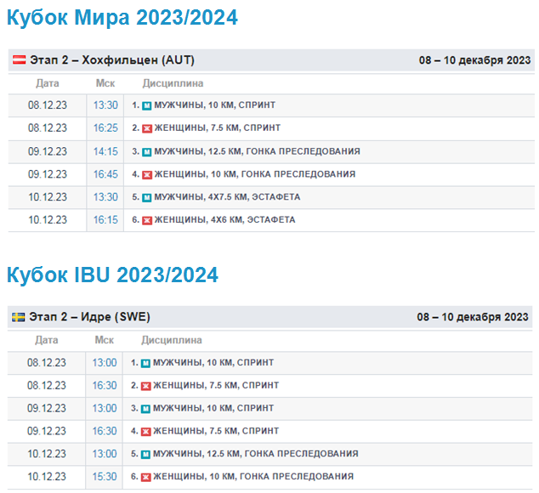
Task: Select Hochfilzen ЖЕНЩИНЫ, 7.5 КМ, СПРИНТ text
Action: [x=218, y=127]
